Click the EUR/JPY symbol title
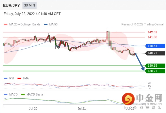 pyautogui.click(x=12, y=5)
